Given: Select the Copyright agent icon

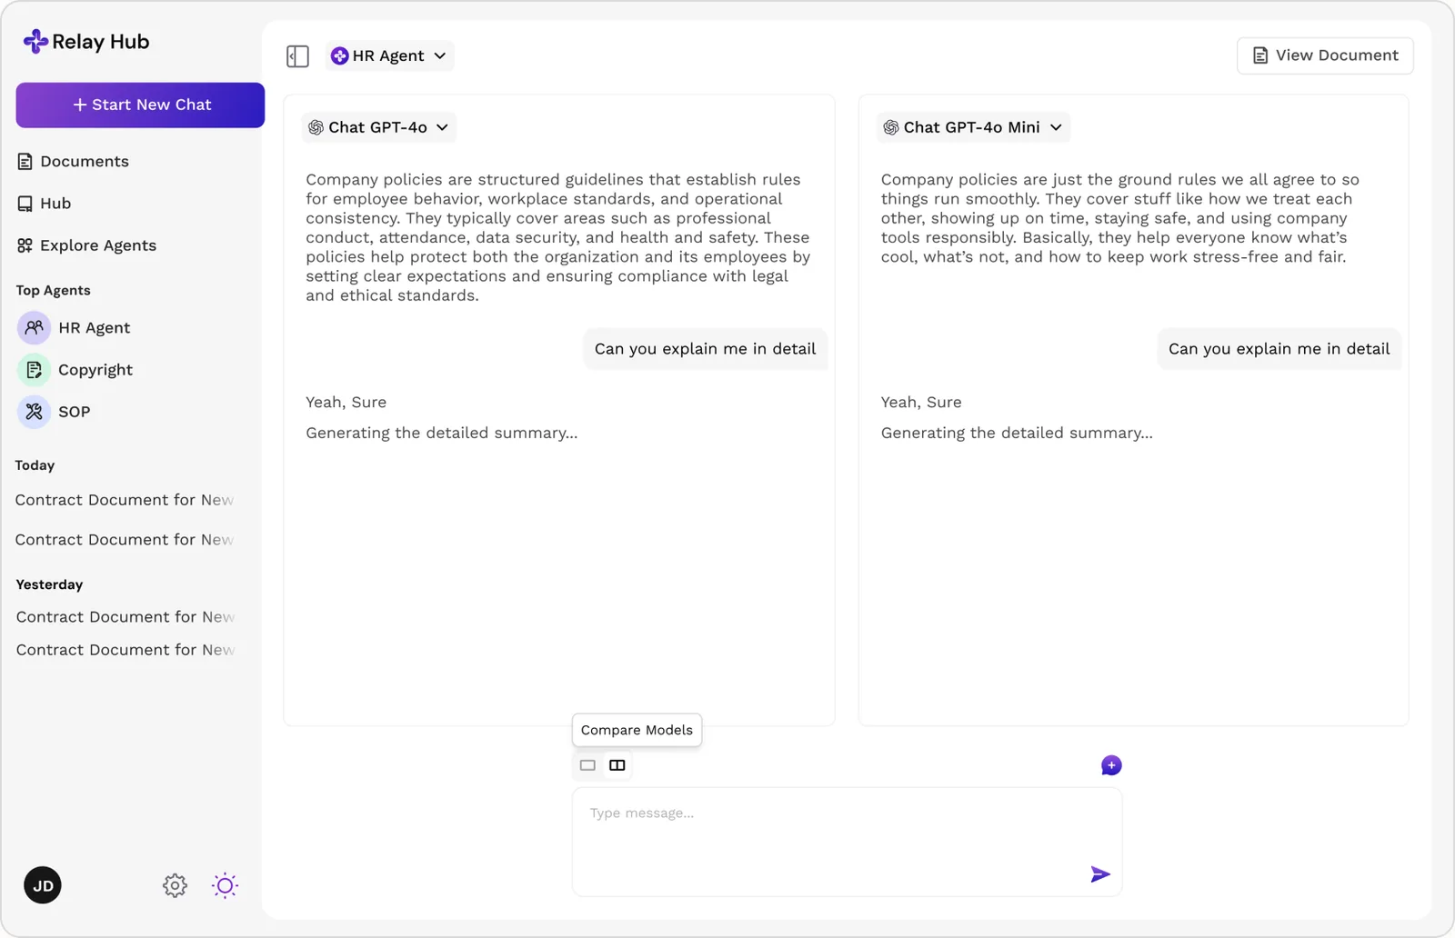Looking at the screenshot, I should coord(34,370).
